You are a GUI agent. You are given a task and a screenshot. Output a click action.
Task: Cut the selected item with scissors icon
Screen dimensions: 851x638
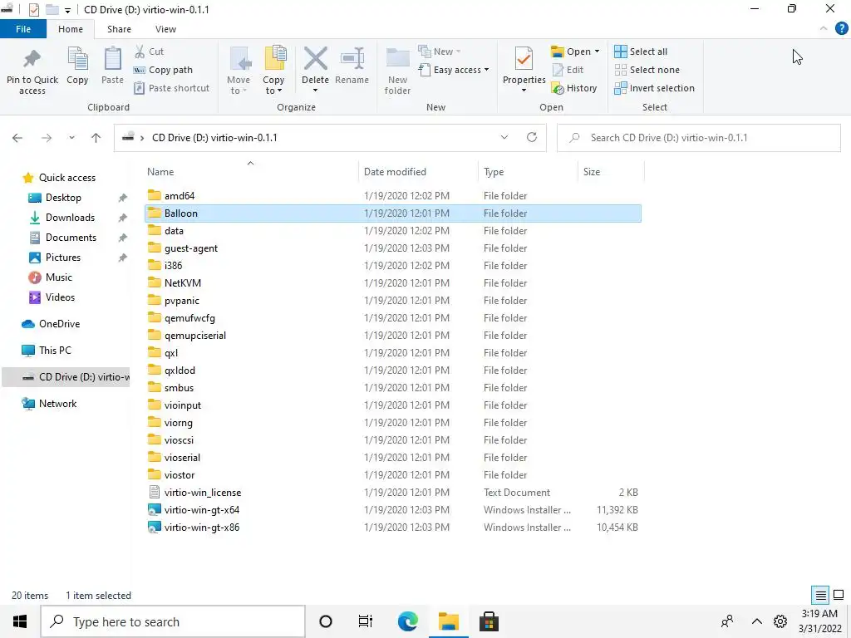coord(149,52)
